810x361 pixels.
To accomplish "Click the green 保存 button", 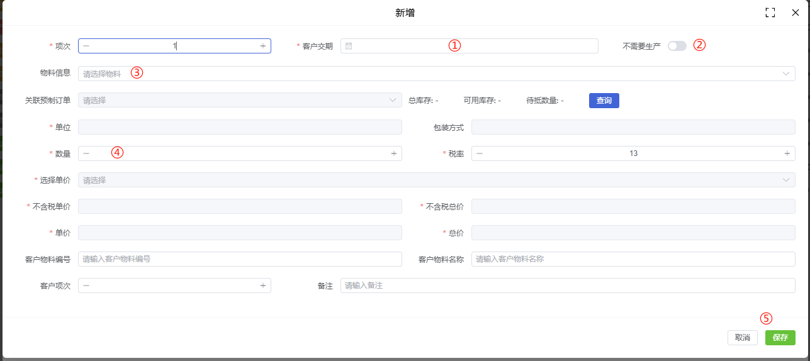I will tap(780, 338).
